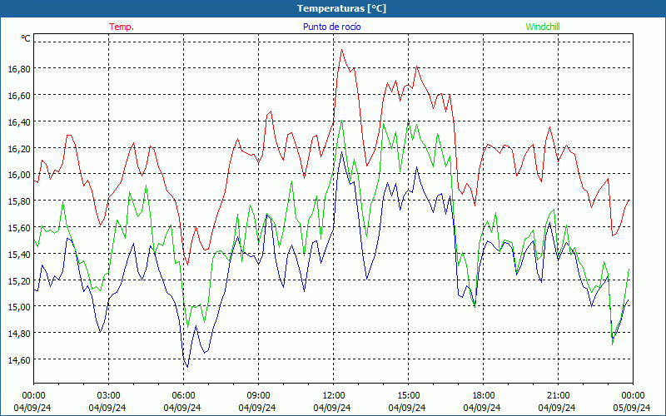The image size is (666, 416).
Task: Click the °C unit label on the y-axis
Action: (26, 38)
